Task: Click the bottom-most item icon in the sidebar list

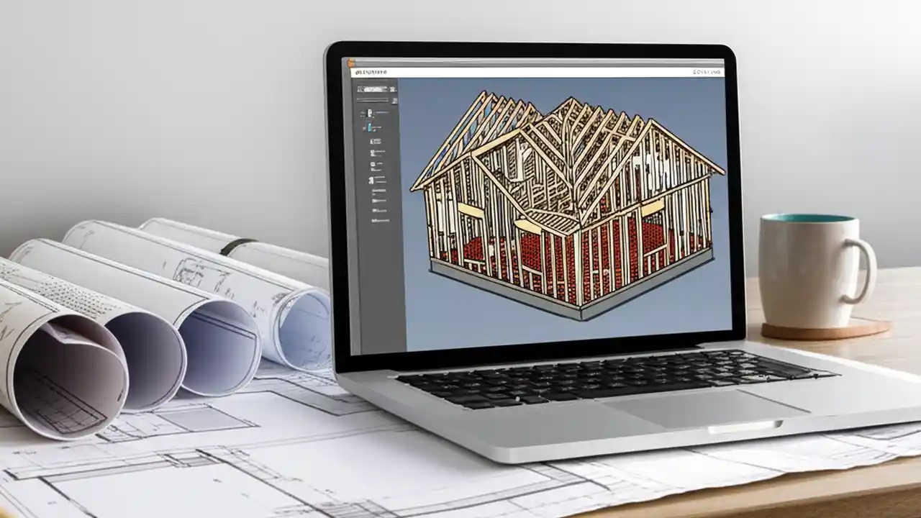Action: click(372, 220)
